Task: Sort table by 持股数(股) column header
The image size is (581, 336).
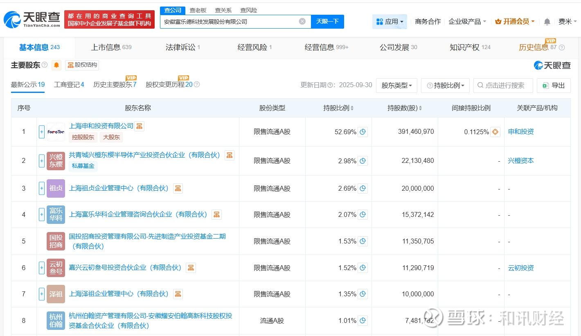Action: pyautogui.click(x=404, y=108)
